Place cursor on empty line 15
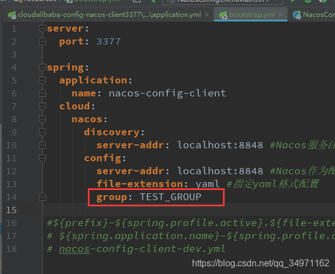335x274 pixels. pyautogui.click(x=189, y=210)
